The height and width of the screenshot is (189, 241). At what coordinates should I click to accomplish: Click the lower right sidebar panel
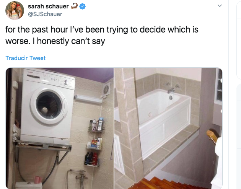tap(239, 136)
